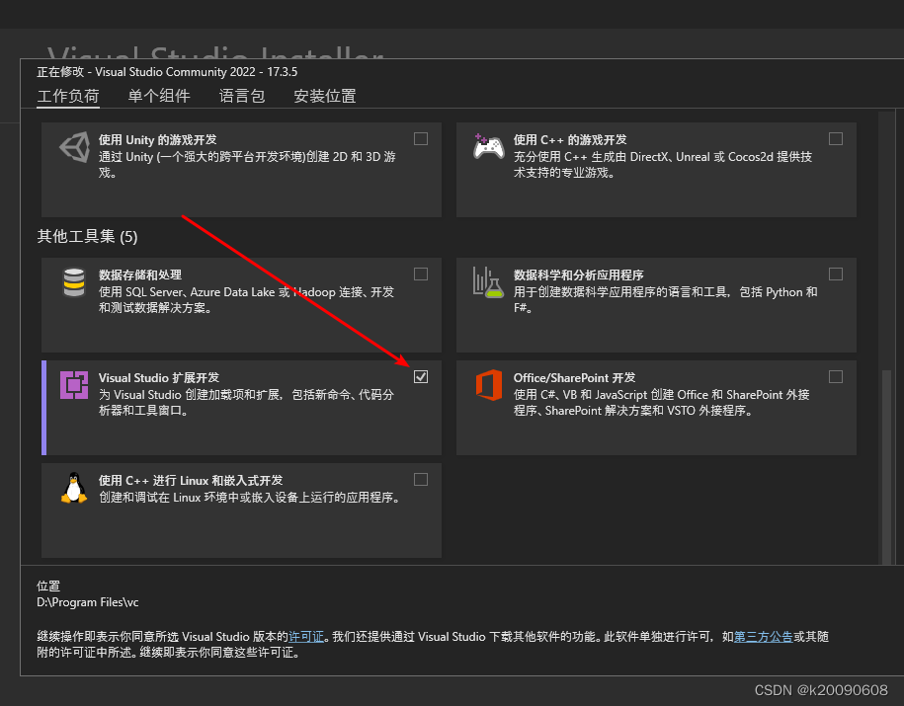The image size is (904, 706).
Task: Switch to the 单个组件 tab
Action: click(158, 96)
